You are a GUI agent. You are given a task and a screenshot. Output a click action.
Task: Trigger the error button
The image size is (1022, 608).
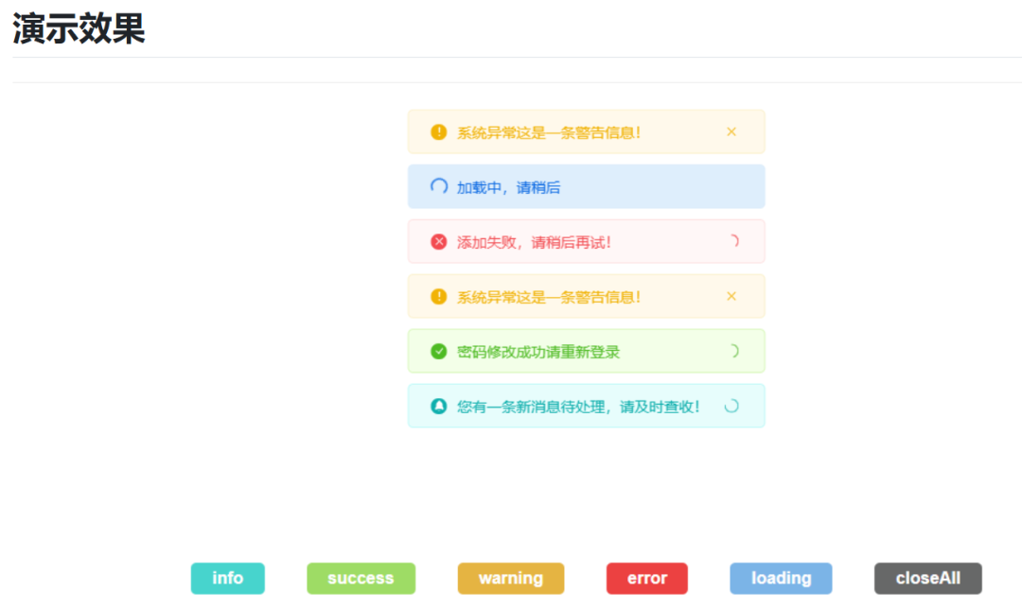point(646,578)
